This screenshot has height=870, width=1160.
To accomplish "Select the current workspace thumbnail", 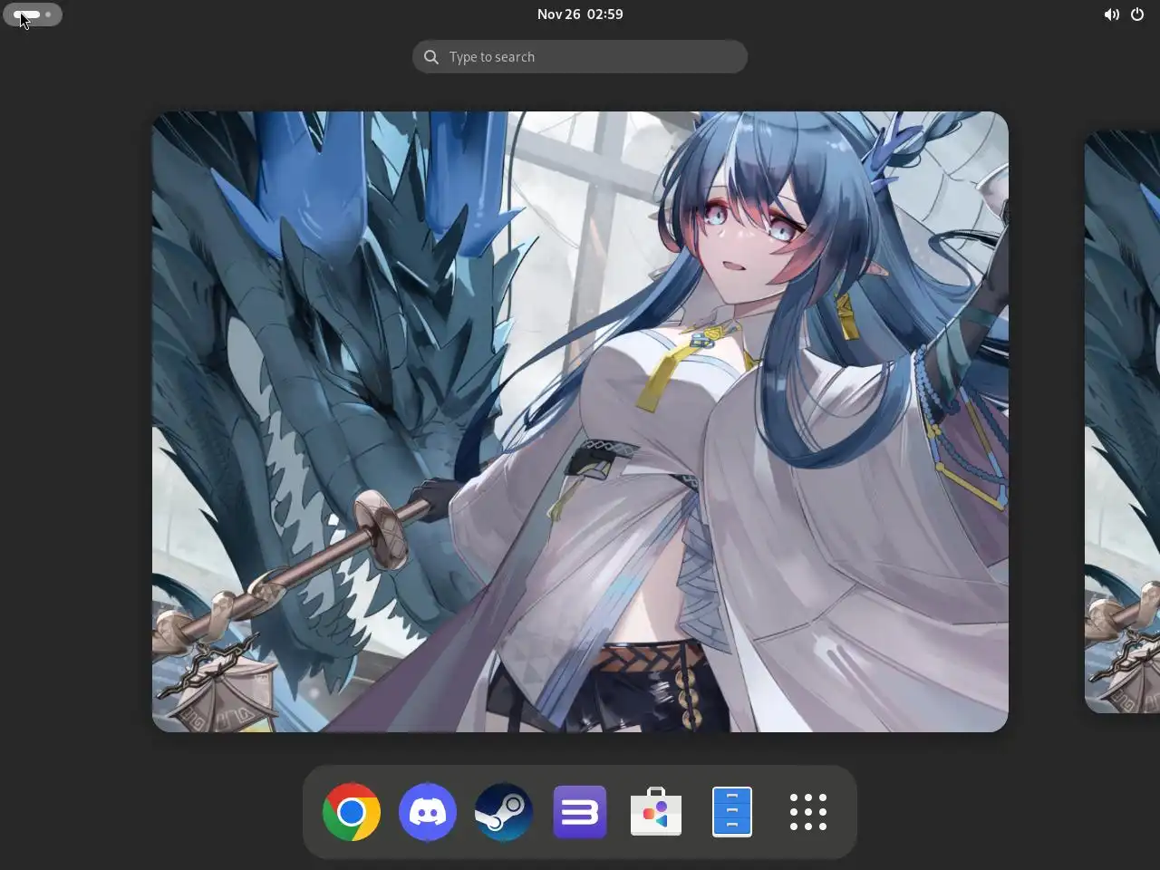I will pos(580,421).
